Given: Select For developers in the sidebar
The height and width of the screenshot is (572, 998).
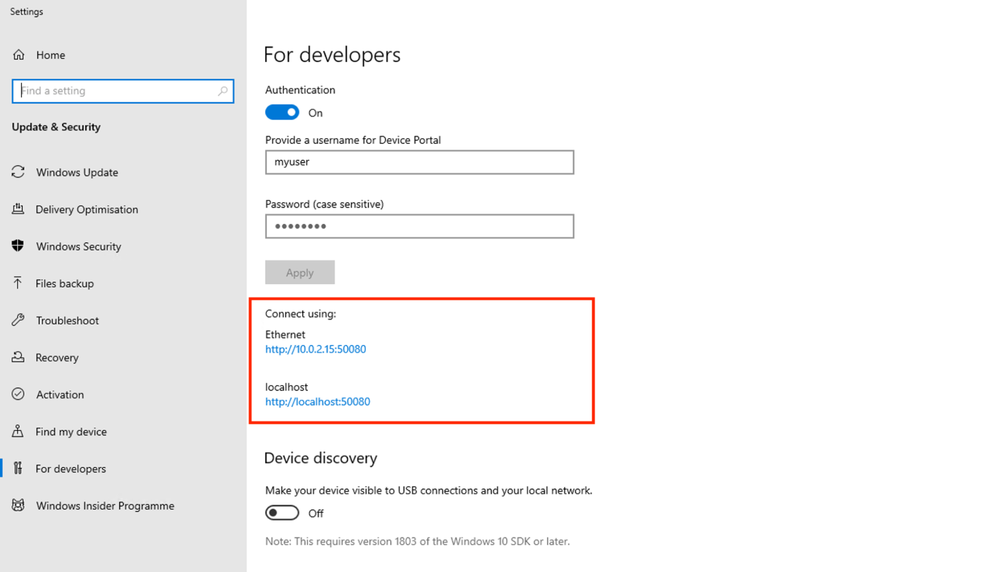Looking at the screenshot, I should (71, 468).
